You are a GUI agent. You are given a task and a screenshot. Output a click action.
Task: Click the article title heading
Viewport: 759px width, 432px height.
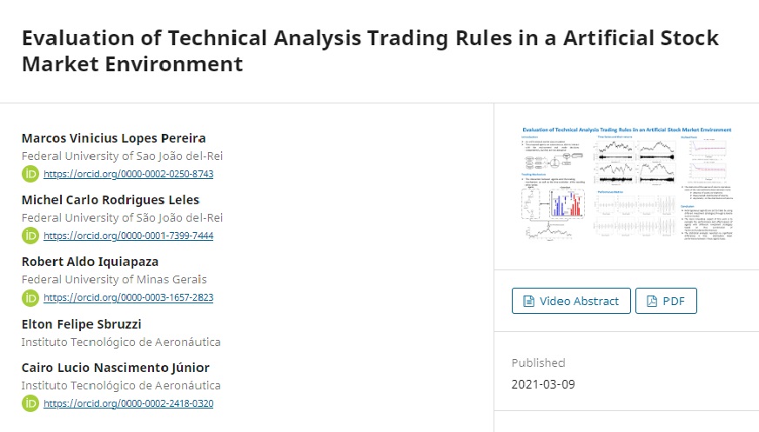(370, 51)
